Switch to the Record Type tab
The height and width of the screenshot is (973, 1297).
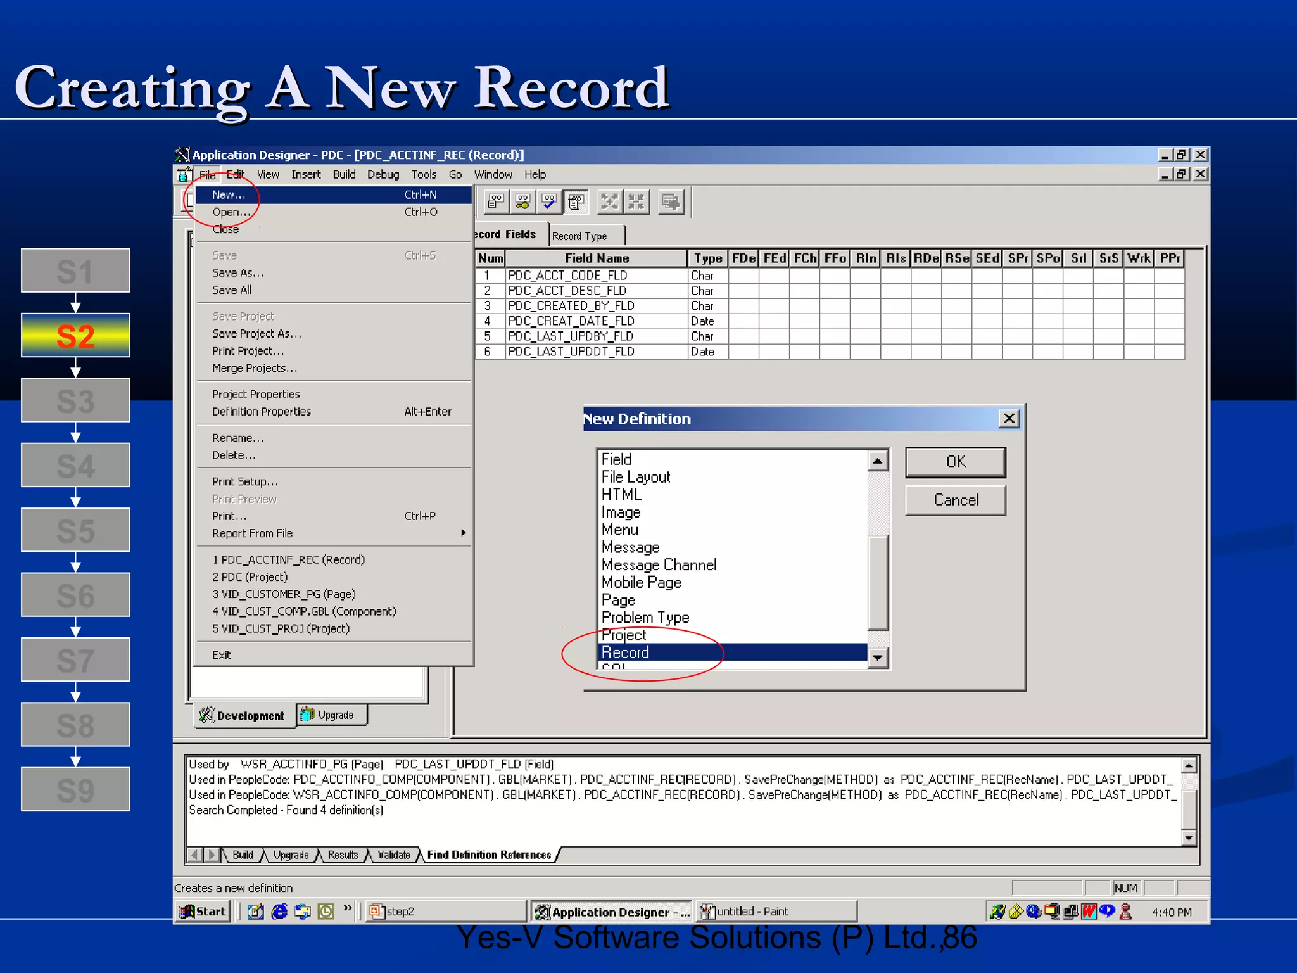[586, 236]
